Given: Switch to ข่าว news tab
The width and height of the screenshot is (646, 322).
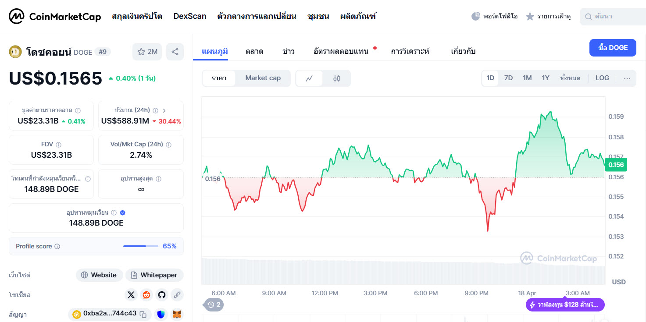Looking at the screenshot, I should [x=289, y=51].
